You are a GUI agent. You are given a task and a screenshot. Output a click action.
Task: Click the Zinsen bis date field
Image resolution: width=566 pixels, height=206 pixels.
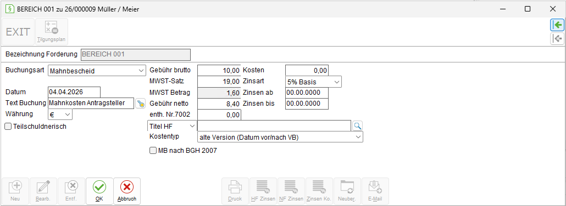coord(307,104)
